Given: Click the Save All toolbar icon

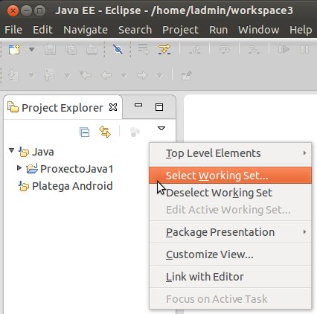Looking at the screenshot, I should click(x=71, y=49).
